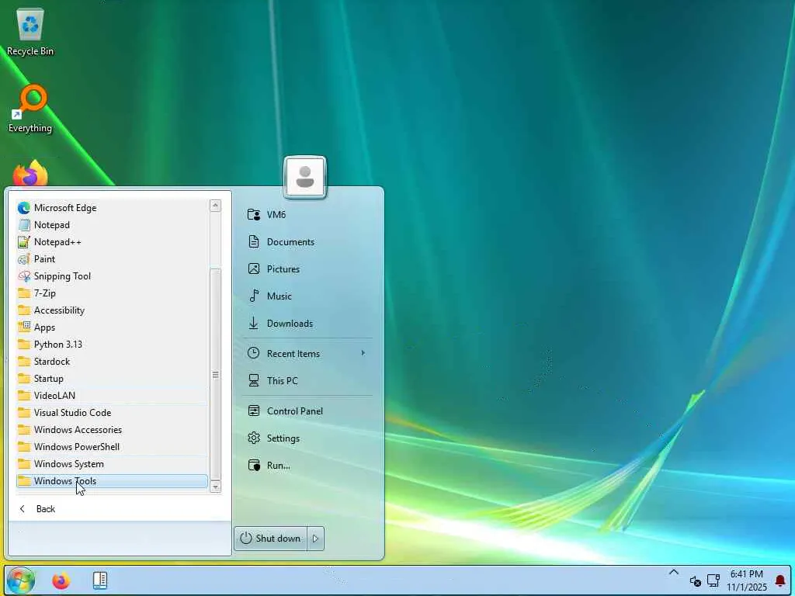The height and width of the screenshot is (596, 795).
Task: Open the Everything search desktop shortcut
Action: coord(30,109)
